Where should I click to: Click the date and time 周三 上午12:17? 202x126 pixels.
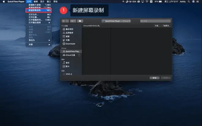(x=171, y=2)
